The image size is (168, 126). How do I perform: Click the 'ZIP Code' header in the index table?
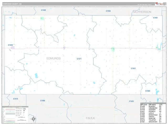pos(144,104)
